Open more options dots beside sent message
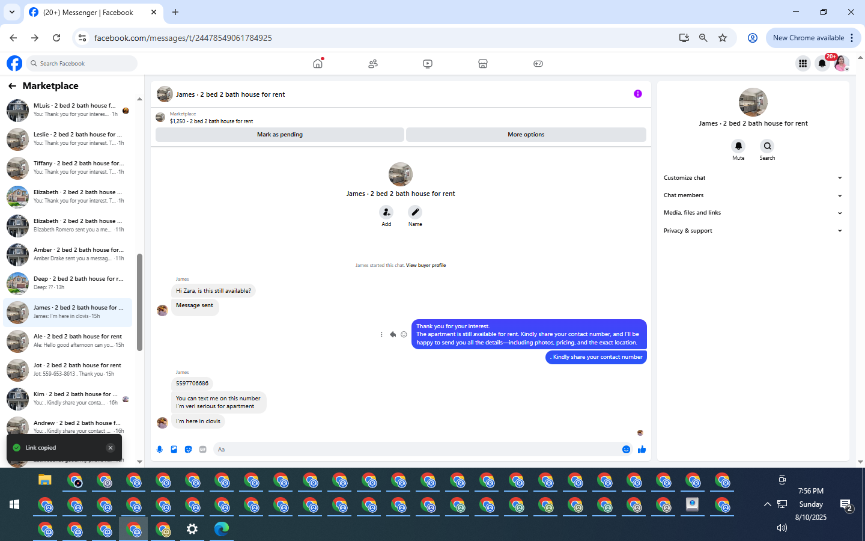This screenshot has width=865, height=541. tap(381, 334)
